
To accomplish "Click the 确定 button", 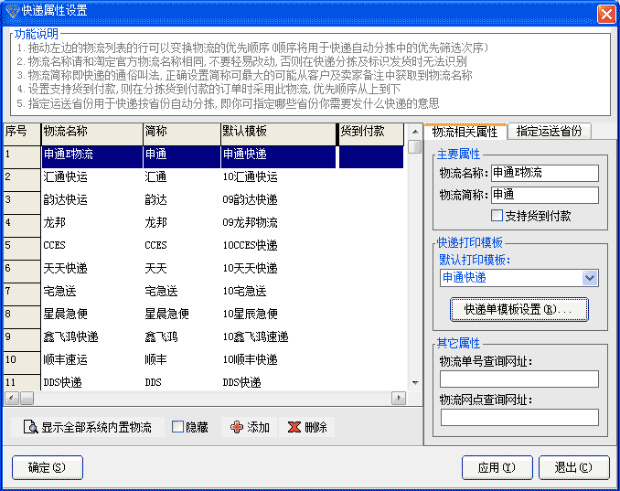I will [47, 467].
